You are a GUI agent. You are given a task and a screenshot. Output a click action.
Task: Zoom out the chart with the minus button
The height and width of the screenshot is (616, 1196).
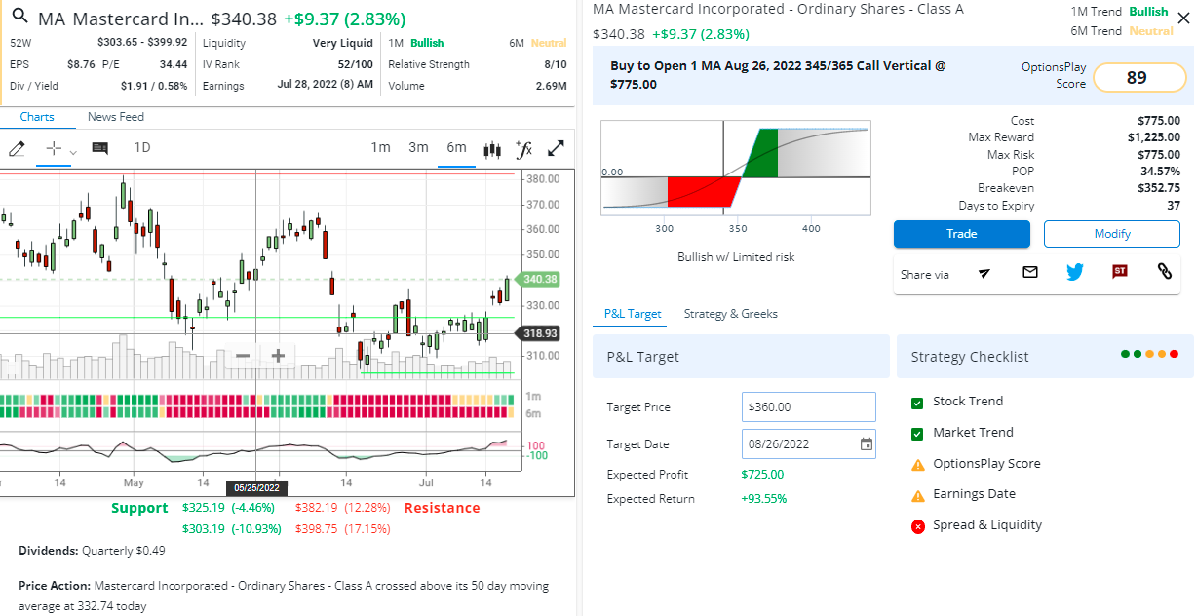(x=243, y=356)
